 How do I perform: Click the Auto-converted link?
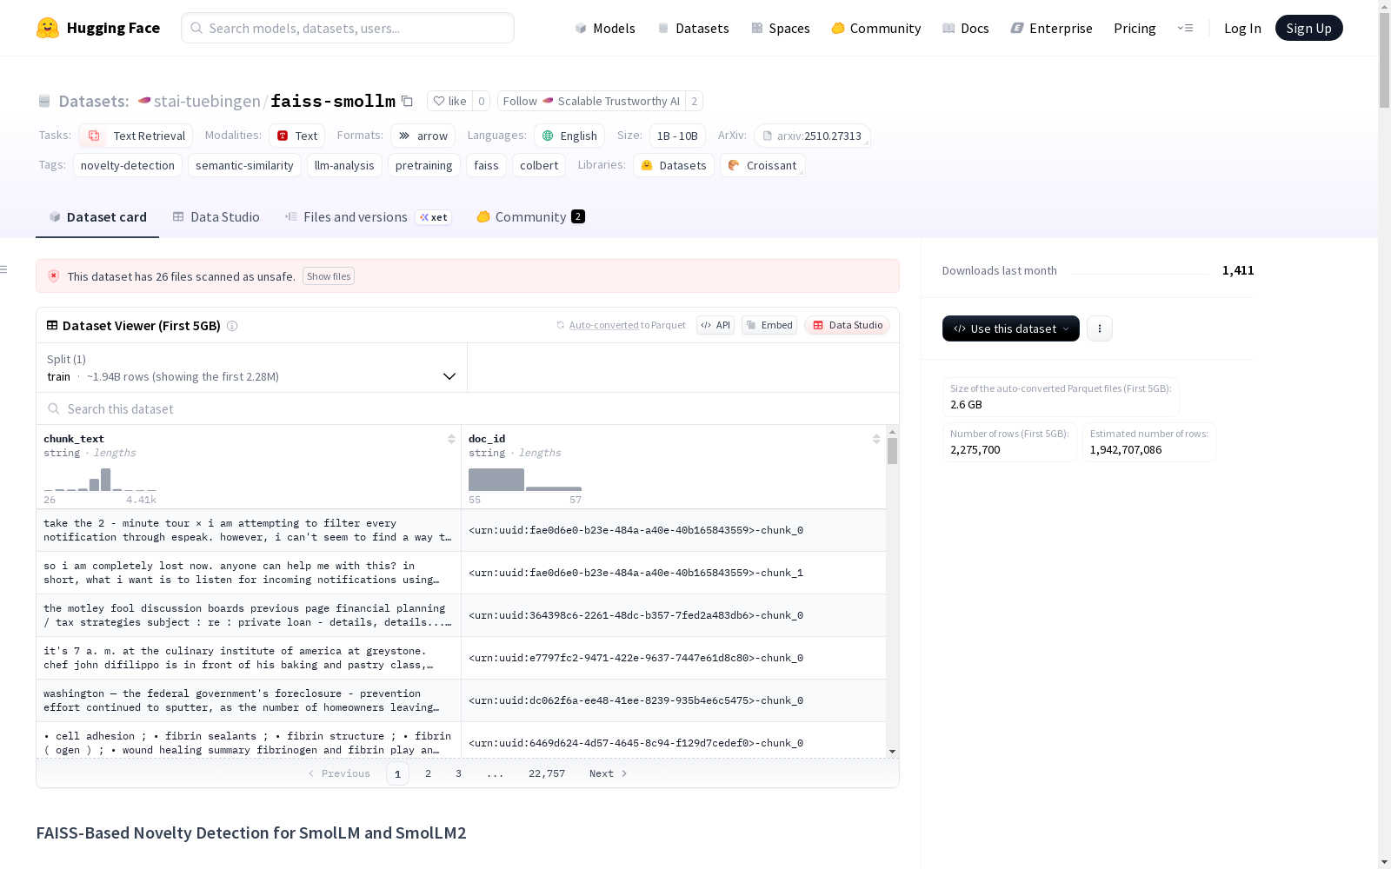(x=603, y=325)
